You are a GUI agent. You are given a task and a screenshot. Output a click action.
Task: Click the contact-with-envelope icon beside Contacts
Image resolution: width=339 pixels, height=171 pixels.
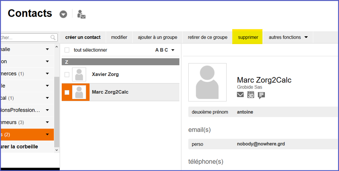pyautogui.click(x=81, y=14)
